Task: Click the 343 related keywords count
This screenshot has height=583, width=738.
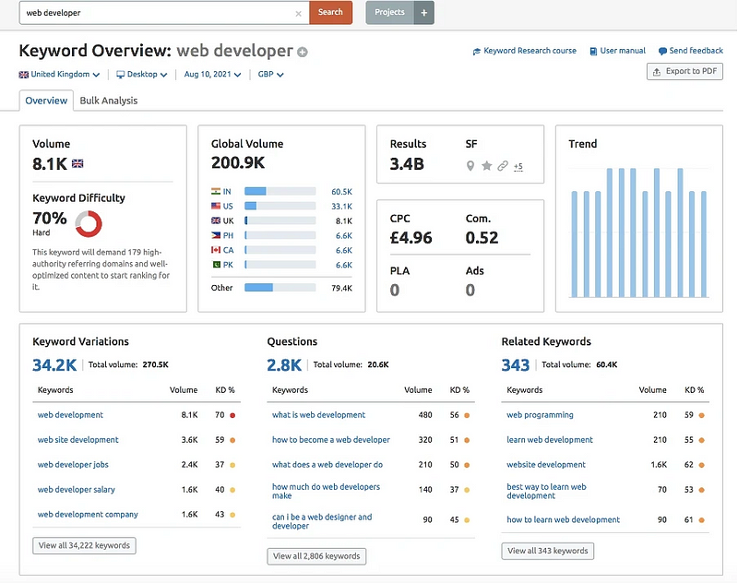Action: [x=516, y=365]
